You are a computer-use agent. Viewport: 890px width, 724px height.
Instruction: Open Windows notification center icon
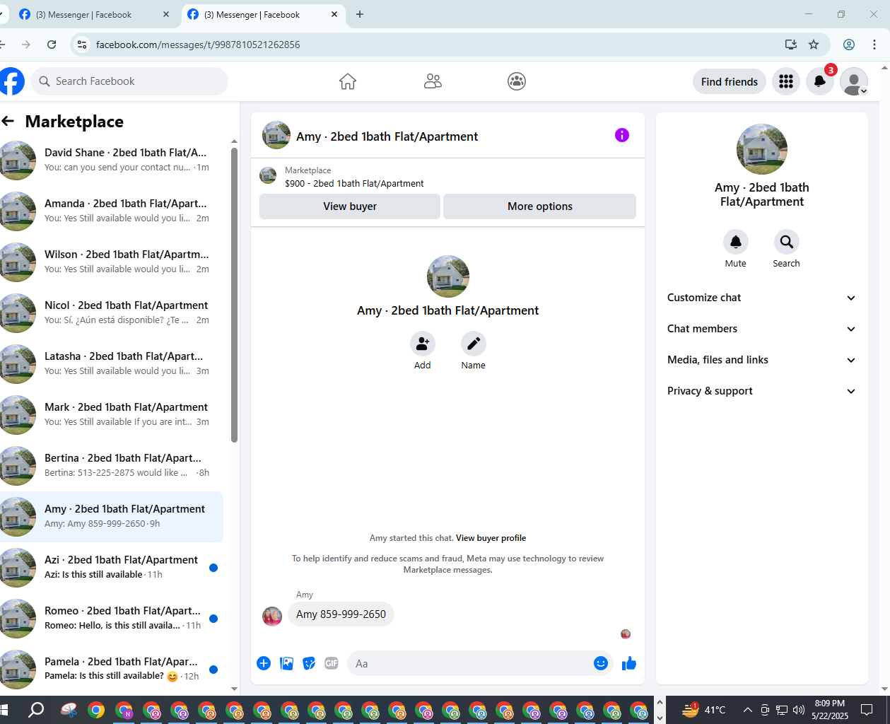867,710
